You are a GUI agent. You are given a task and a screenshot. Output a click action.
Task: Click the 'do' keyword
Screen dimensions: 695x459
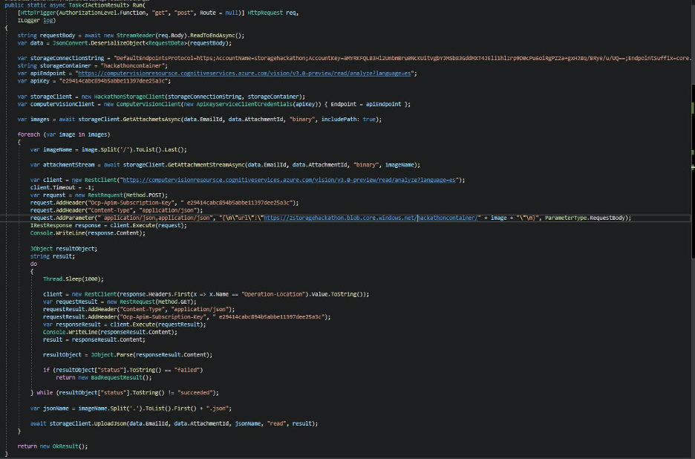(x=33, y=264)
